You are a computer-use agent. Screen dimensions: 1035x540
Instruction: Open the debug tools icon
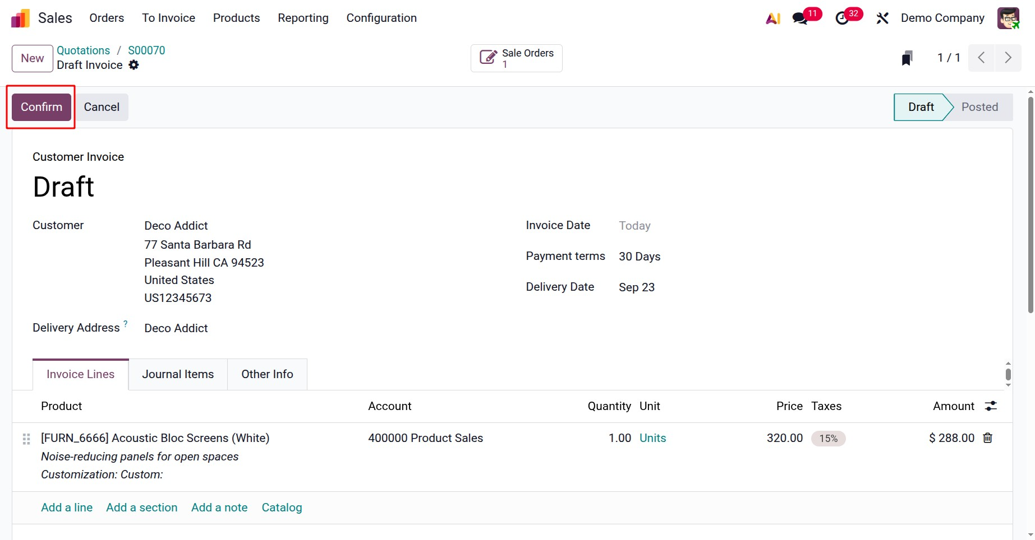click(x=882, y=18)
